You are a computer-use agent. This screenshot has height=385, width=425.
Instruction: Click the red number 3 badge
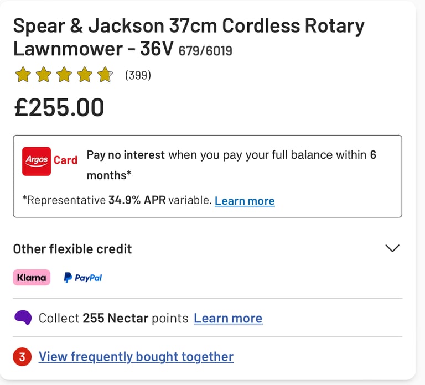click(x=22, y=357)
